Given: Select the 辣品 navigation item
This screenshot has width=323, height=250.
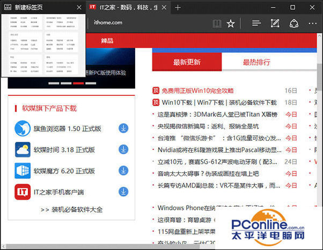Looking at the screenshot, I should pyautogui.click(x=107, y=41).
